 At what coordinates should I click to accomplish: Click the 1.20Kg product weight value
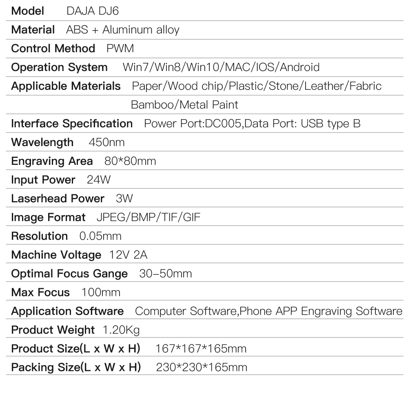[122, 330]
